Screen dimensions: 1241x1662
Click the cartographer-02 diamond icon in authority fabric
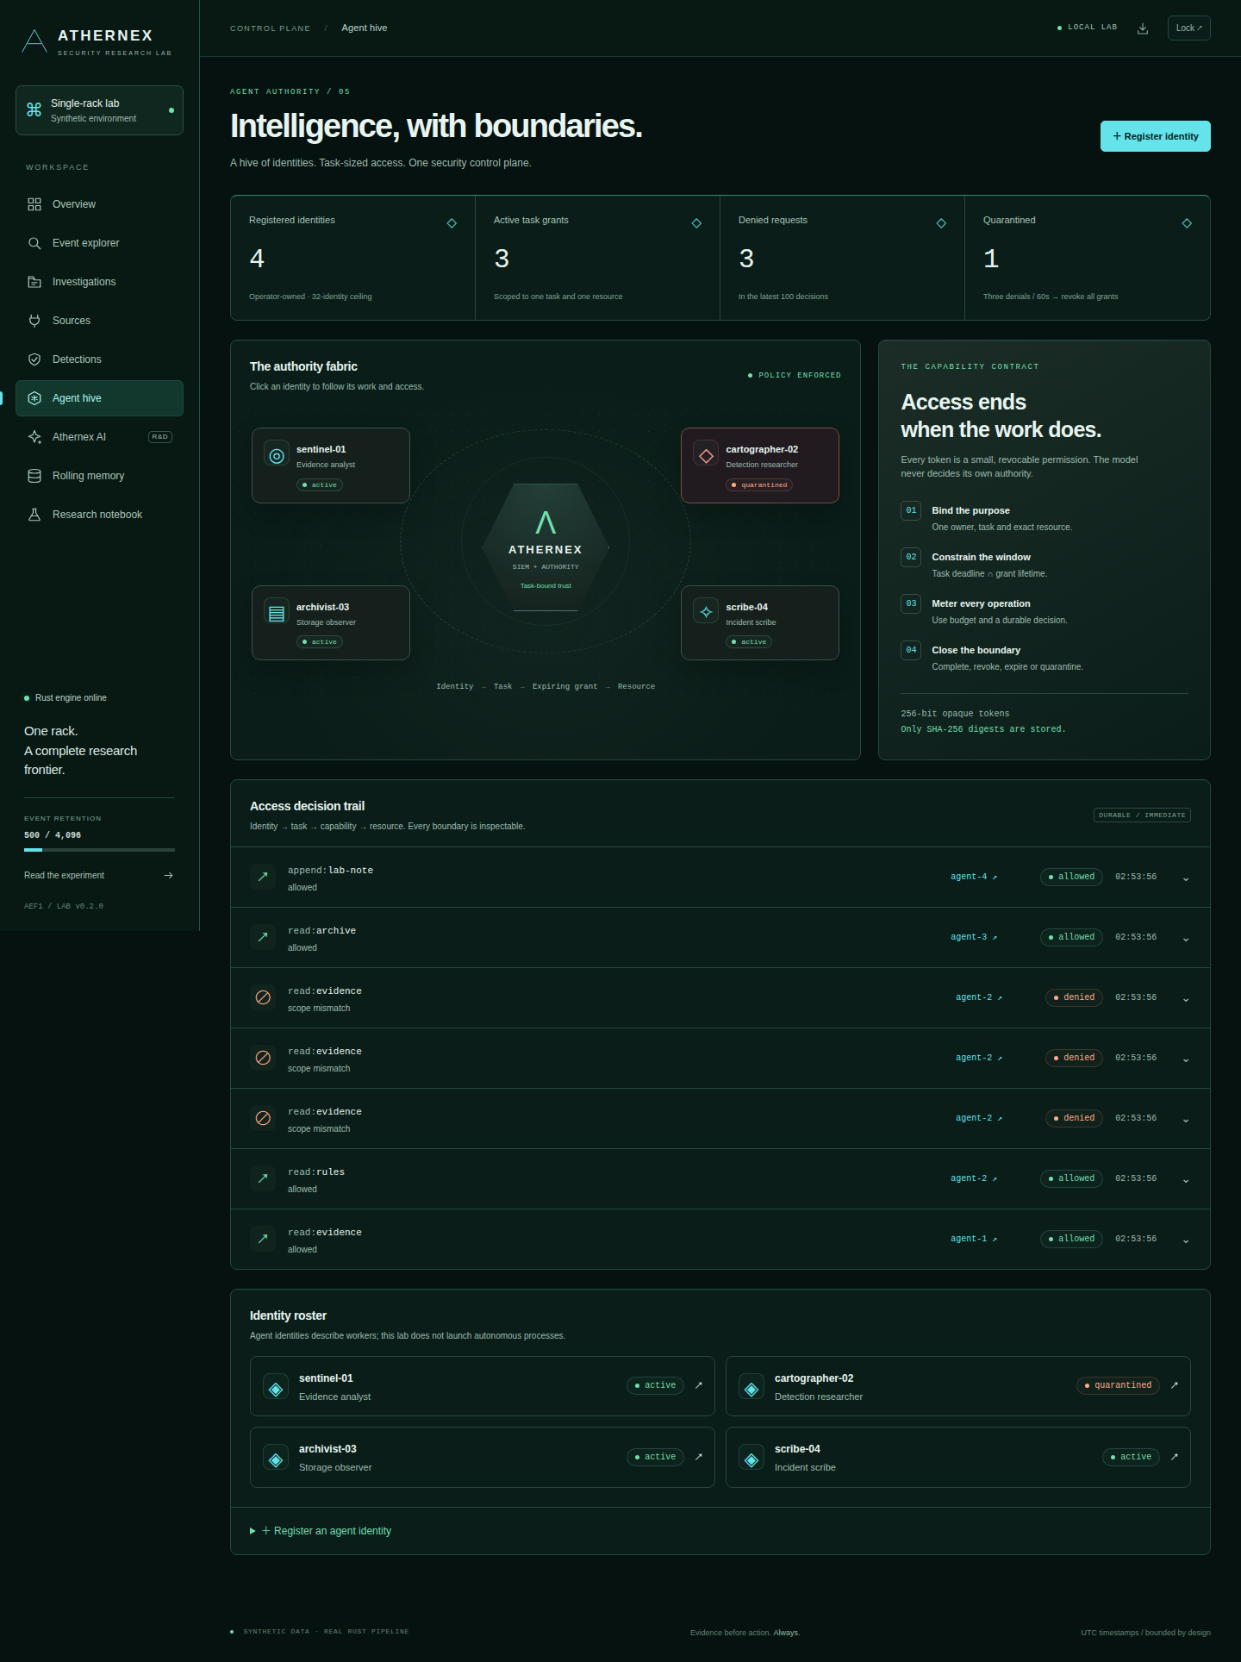tap(706, 455)
